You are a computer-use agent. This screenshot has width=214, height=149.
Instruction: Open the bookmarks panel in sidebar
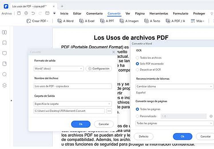click(x=4, y=43)
